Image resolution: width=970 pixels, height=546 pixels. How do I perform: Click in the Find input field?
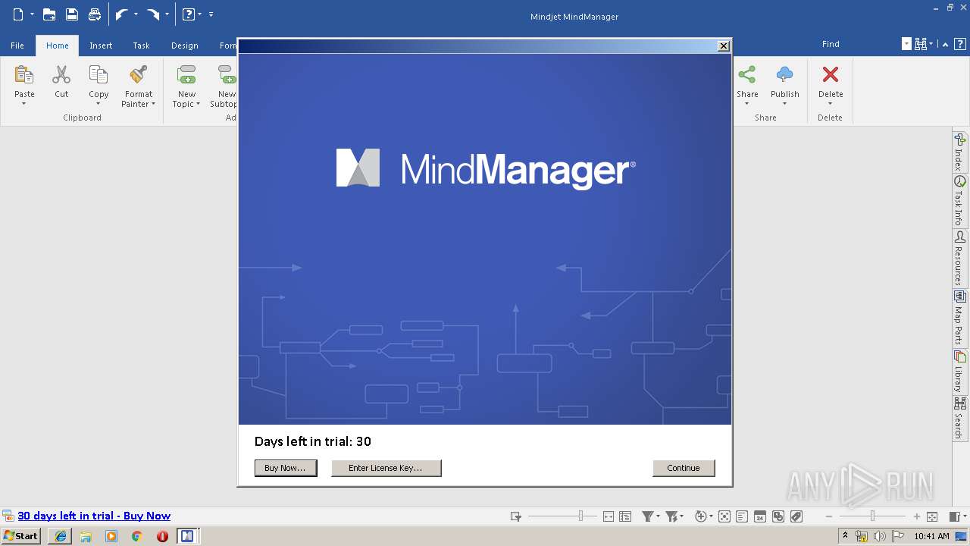tap(862, 44)
